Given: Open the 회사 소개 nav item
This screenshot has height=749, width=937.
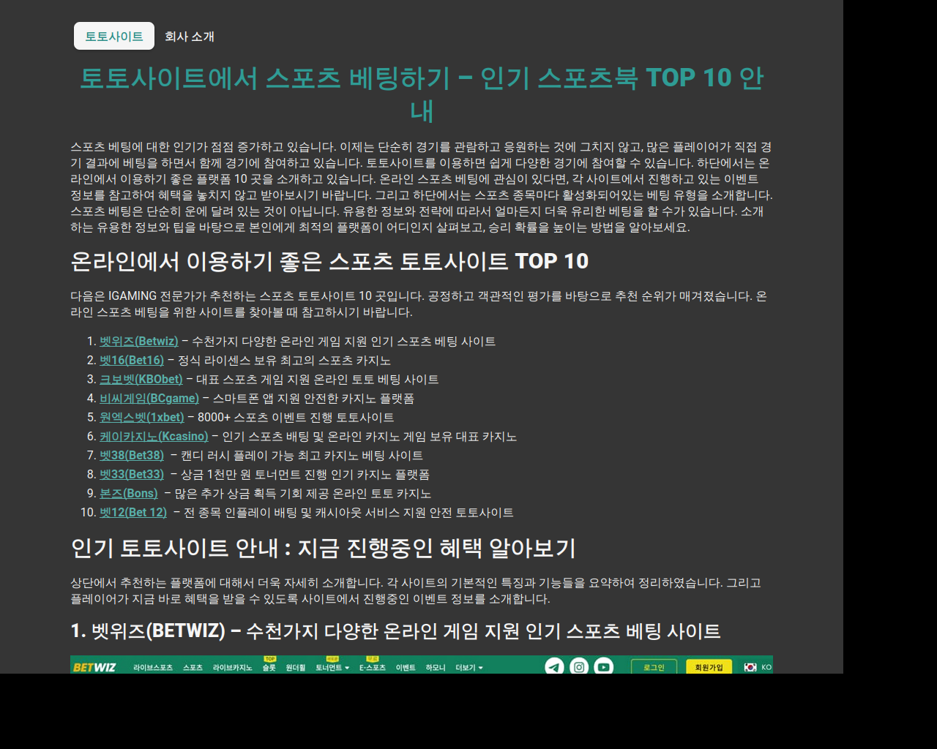Looking at the screenshot, I should click(x=190, y=36).
